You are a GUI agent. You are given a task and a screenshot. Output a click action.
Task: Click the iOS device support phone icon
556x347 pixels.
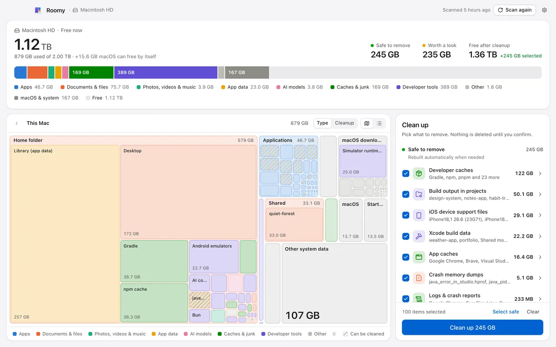pyautogui.click(x=419, y=215)
